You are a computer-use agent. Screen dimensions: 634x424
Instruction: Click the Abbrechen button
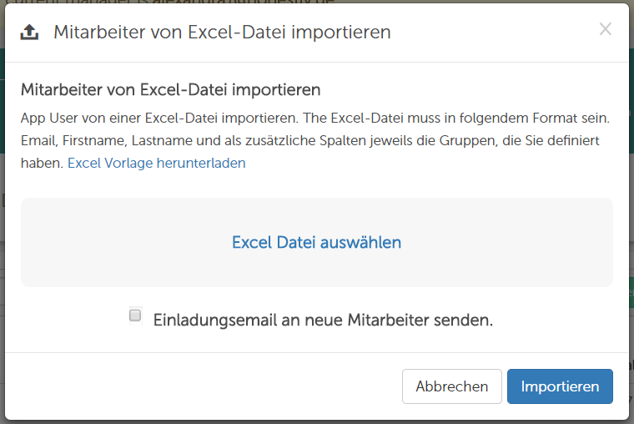point(451,386)
